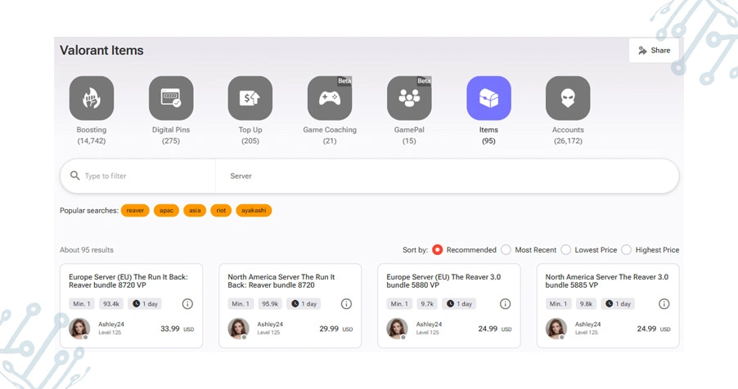Select the Digital Pins category icon

pyautogui.click(x=171, y=99)
